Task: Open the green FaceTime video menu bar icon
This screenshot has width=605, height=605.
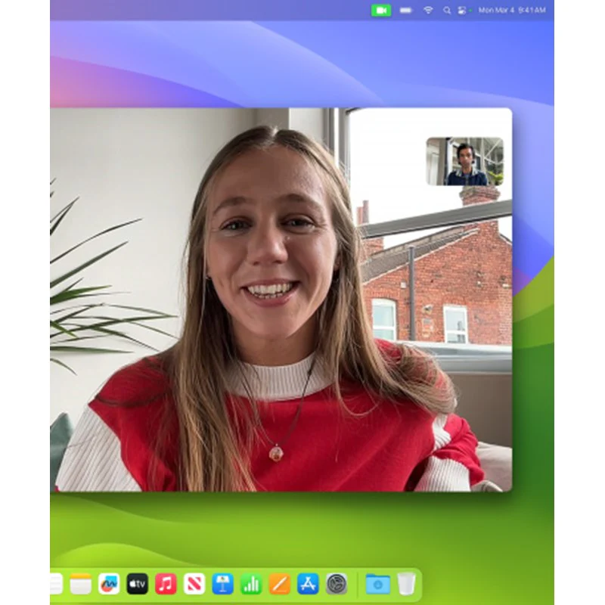Action: (381, 11)
